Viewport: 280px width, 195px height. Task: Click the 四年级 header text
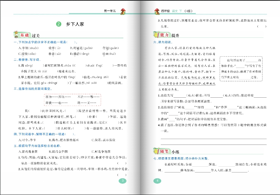(166, 11)
